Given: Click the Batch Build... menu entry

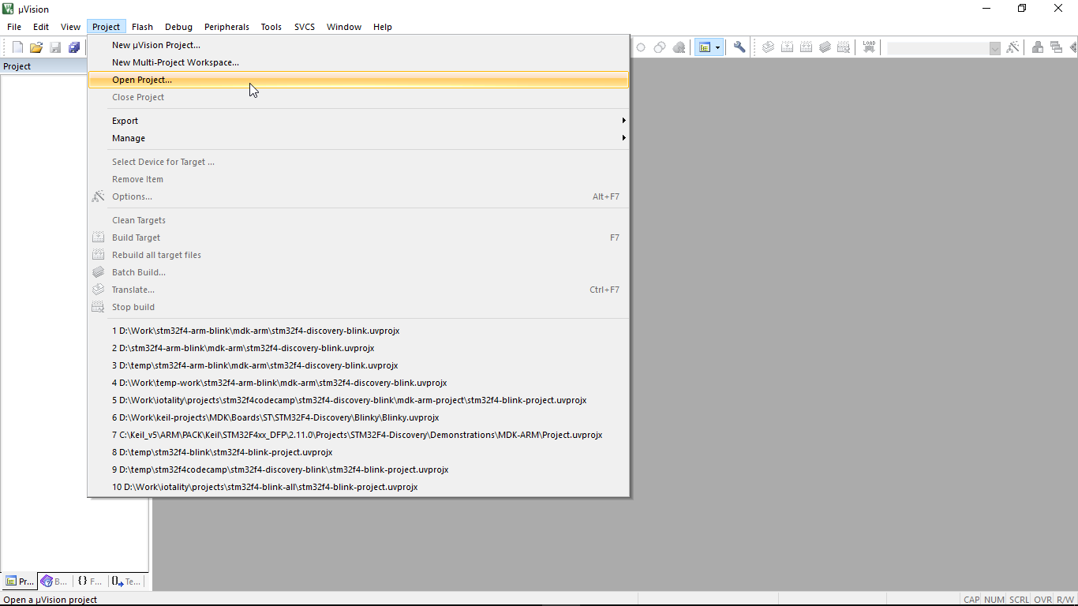Looking at the screenshot, I should [x=358, y=272].
